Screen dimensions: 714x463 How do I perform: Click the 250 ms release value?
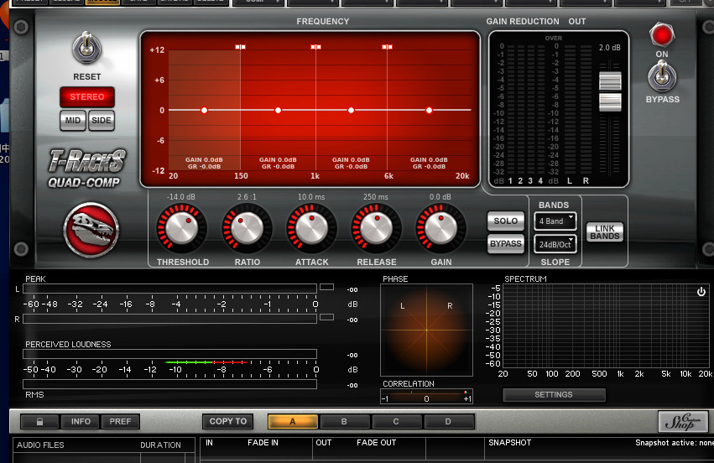point(376,196)
